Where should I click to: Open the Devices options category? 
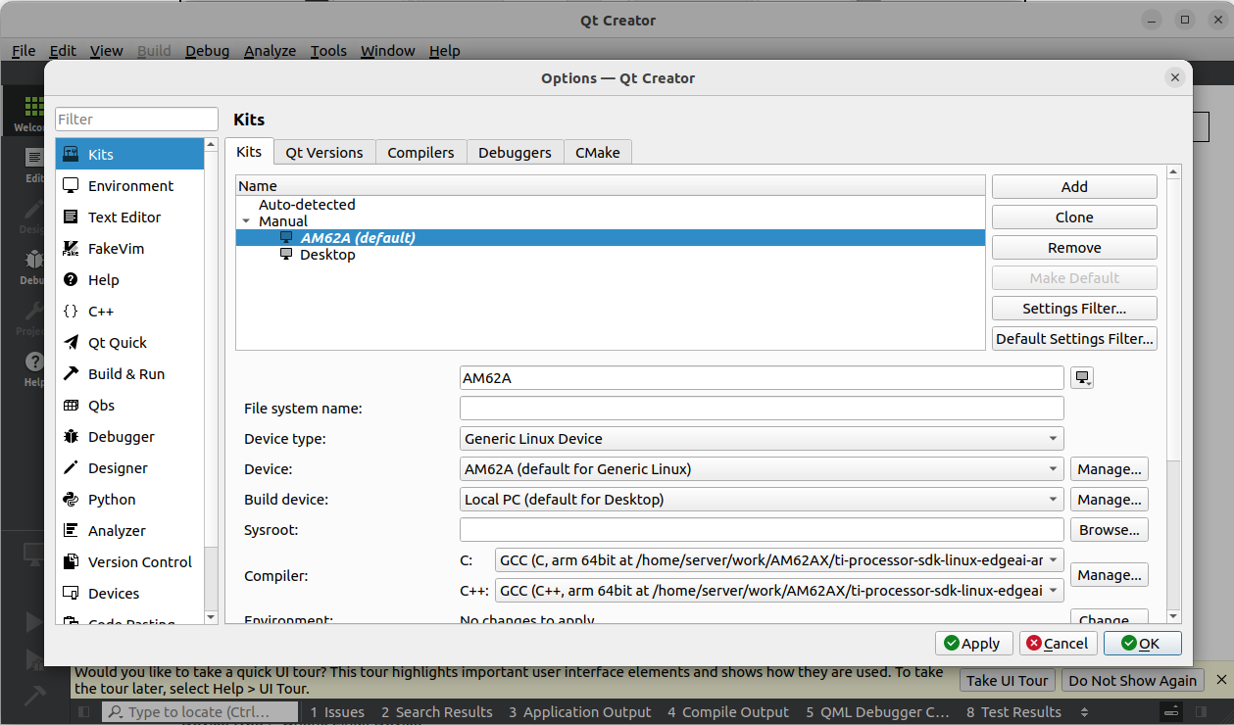coord(129,594)
